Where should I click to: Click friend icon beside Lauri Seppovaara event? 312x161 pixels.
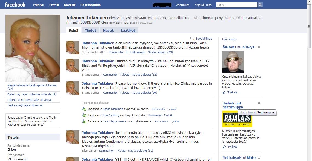pos(84,121)
